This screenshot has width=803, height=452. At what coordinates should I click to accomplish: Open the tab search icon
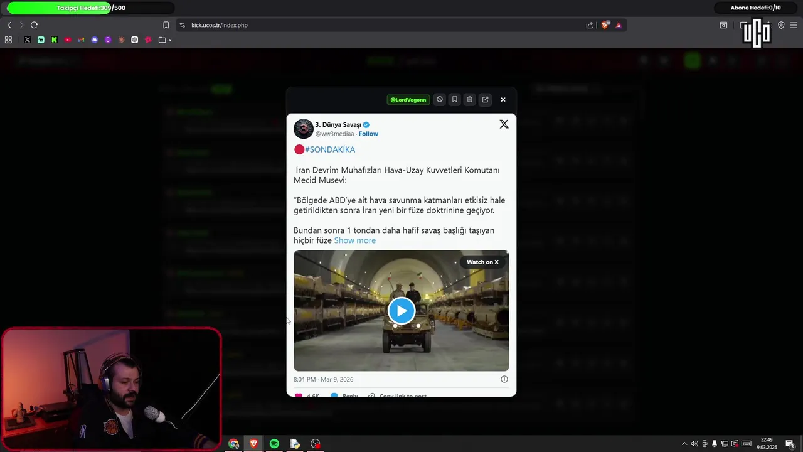723,25
